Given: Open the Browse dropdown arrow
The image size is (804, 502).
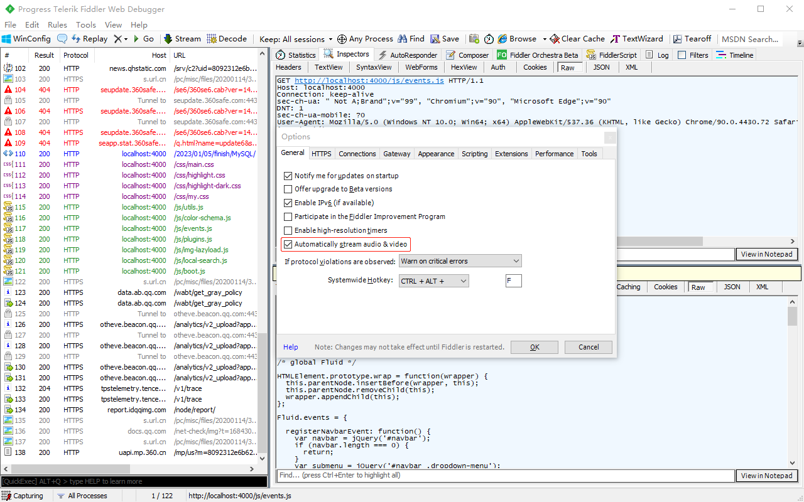Looking at the screenshot, I should [545, 39].
